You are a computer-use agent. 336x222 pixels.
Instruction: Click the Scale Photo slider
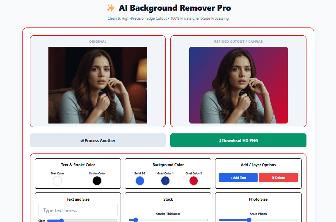point(258,220)
